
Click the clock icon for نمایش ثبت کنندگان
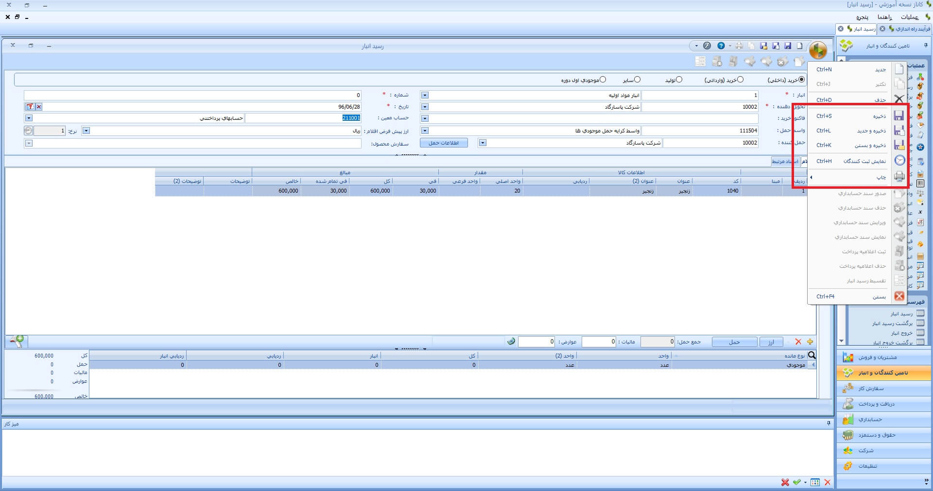point(899,161)
